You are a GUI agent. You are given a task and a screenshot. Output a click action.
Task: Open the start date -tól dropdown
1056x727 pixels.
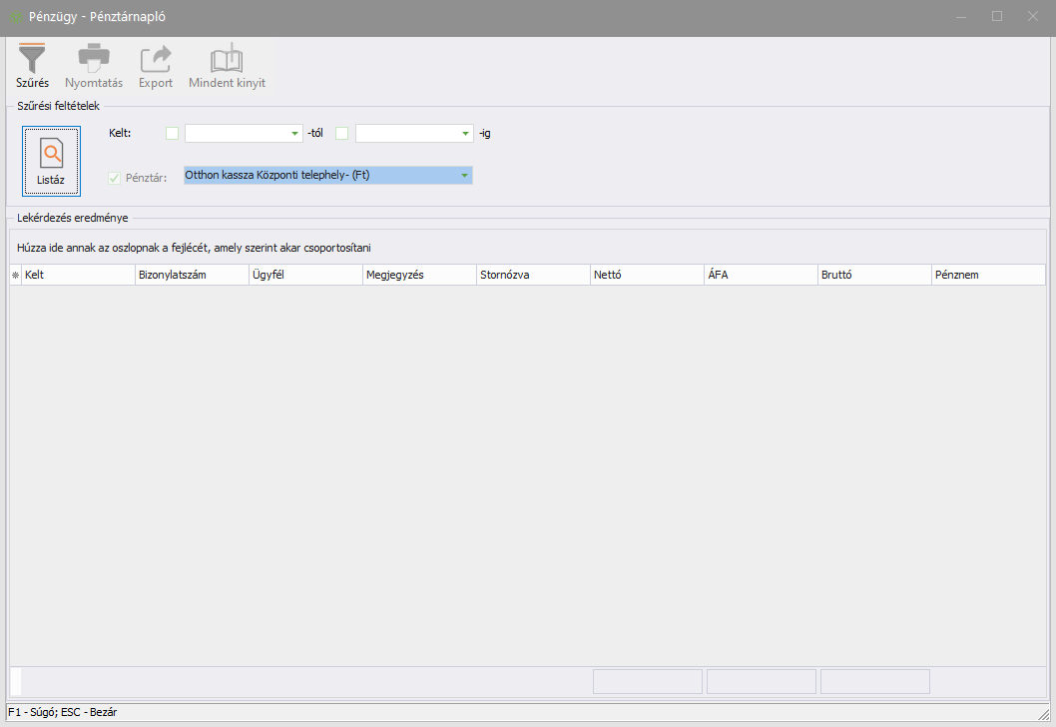[x=294, y=134]
